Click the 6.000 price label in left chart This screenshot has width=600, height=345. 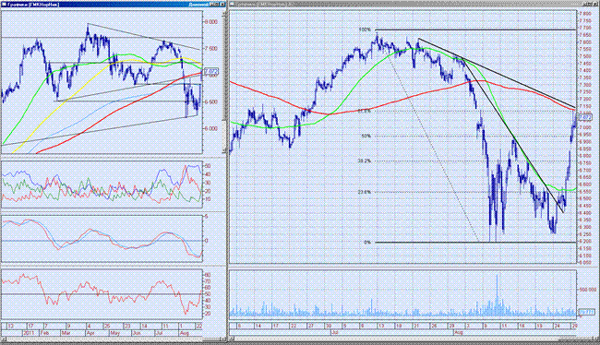click(211, 129)
